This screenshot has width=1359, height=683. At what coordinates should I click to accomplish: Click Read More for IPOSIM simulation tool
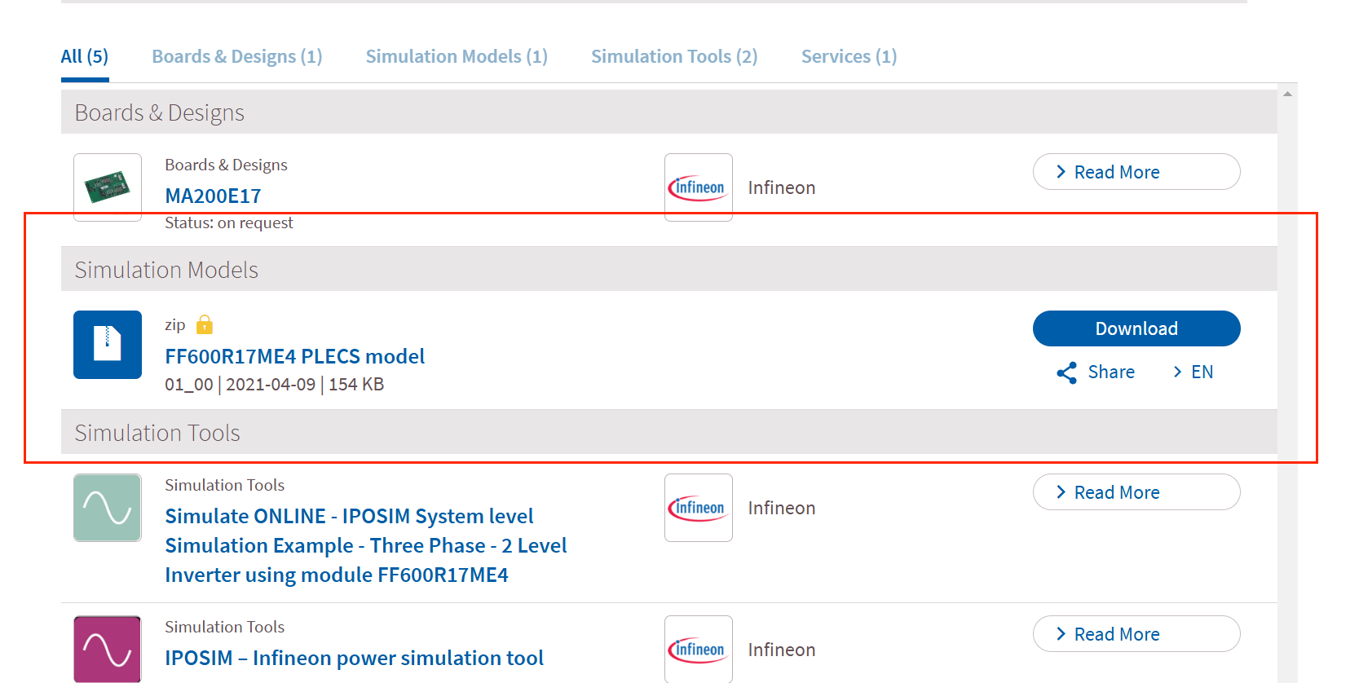click(1136, 634)
